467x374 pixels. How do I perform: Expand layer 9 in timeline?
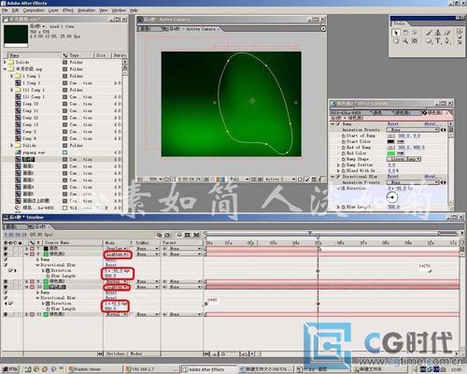27,281
